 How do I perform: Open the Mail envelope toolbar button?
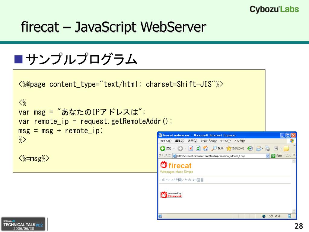(259, 148)
